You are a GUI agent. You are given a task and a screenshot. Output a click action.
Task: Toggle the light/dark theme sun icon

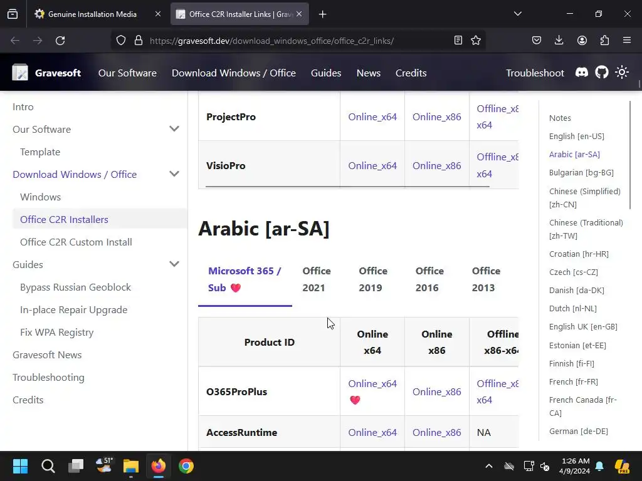click(622, 73)
